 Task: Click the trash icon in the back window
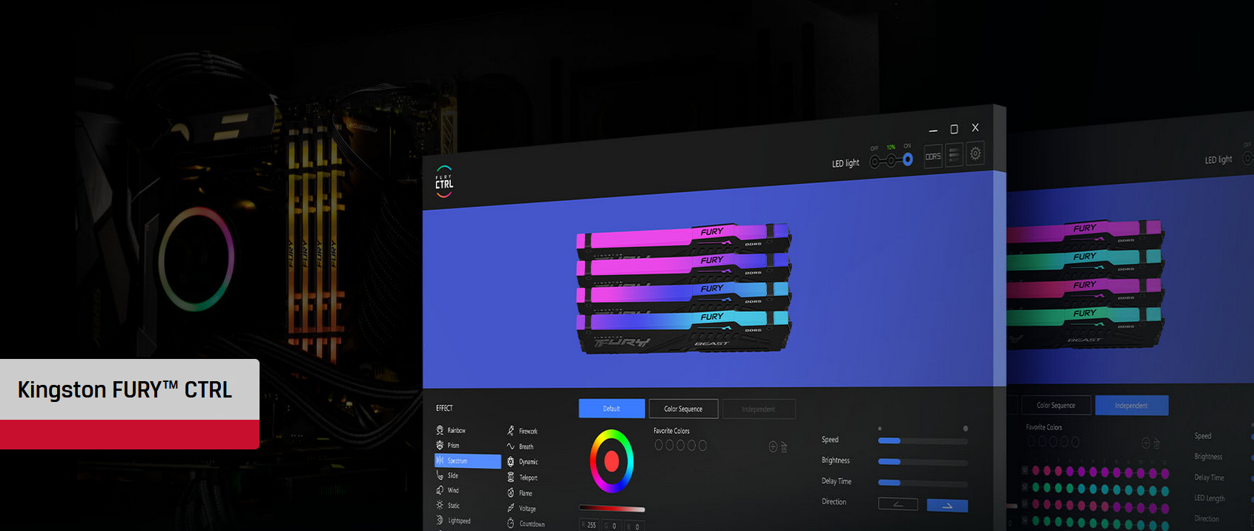[1156, 443]
